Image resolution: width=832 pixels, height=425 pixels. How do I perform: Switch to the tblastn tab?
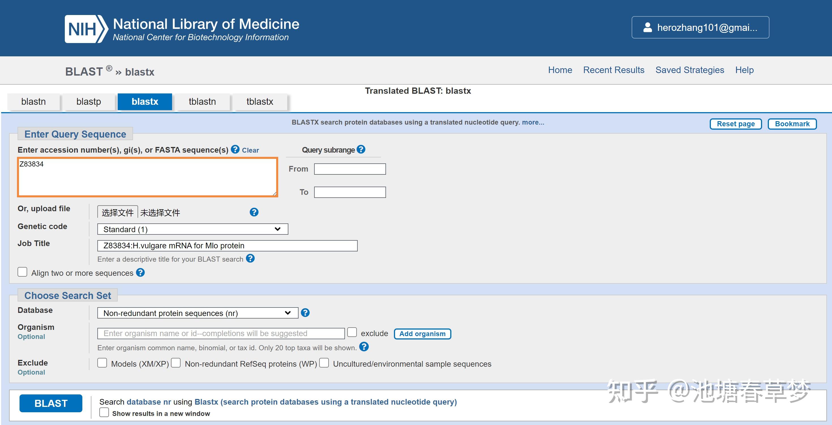(202, 102)
